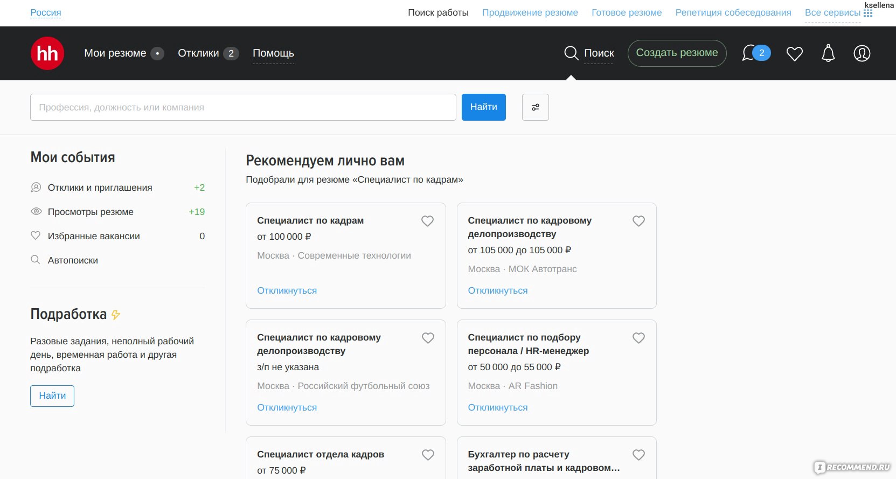Favorite the Бухгалтер по расчету vacancy
The height and width of the screenshot is (479, 896).
click(638, 455)
